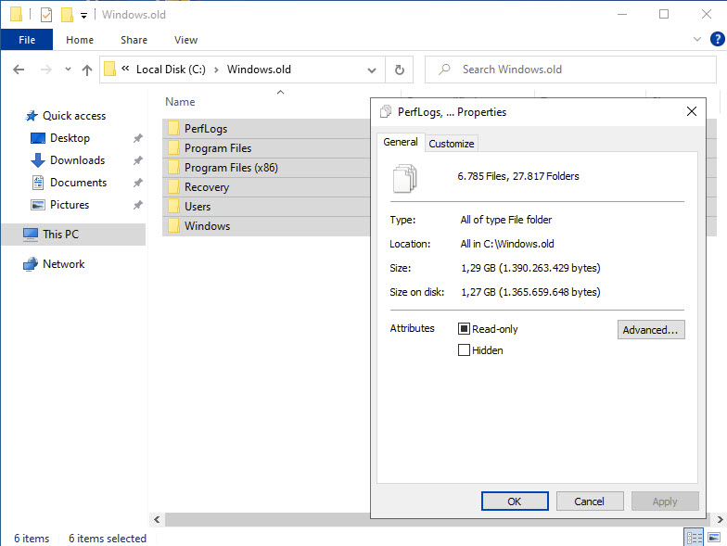Go up one folder level

pyautogui.click(x=87, y=70)
